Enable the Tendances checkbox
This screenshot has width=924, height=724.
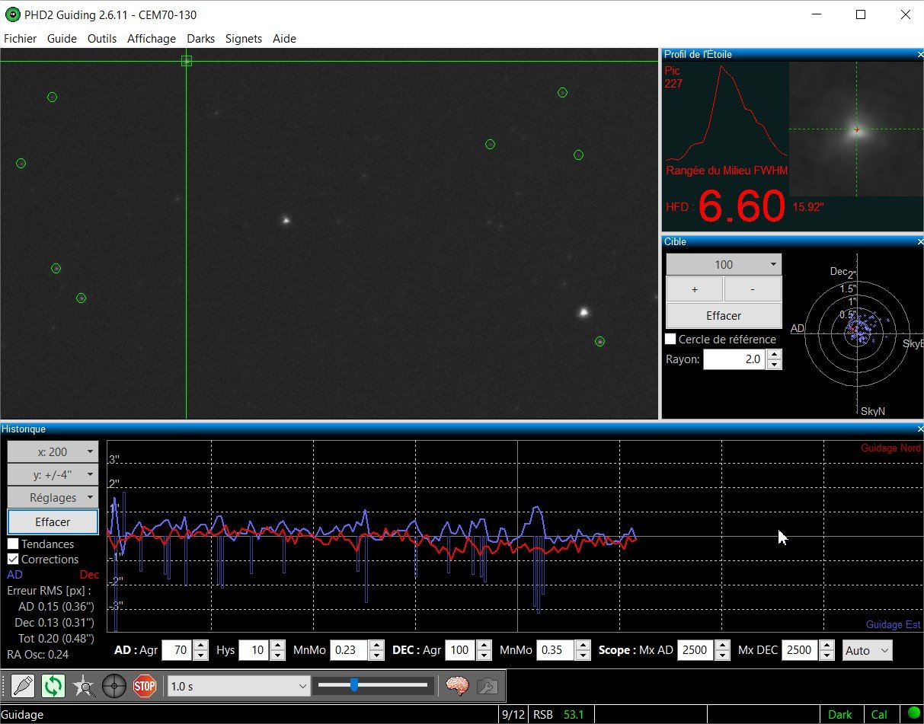[x=12, y=544]
